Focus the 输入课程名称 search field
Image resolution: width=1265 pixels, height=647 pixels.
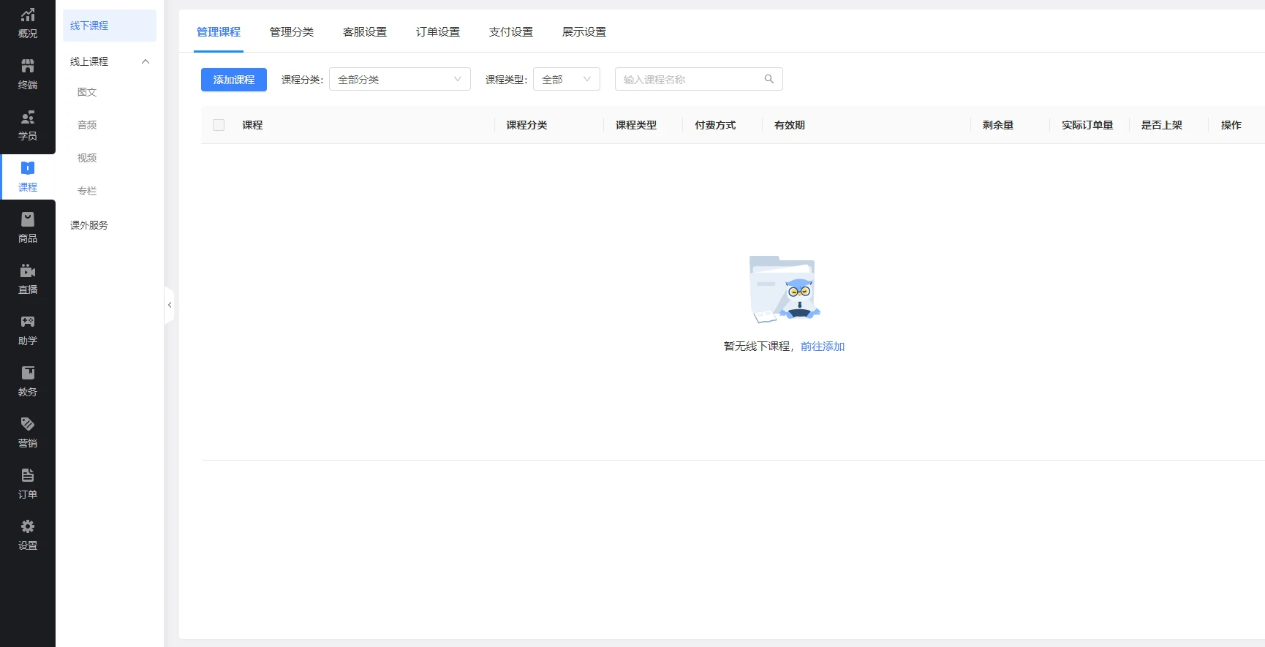point(687,79)
